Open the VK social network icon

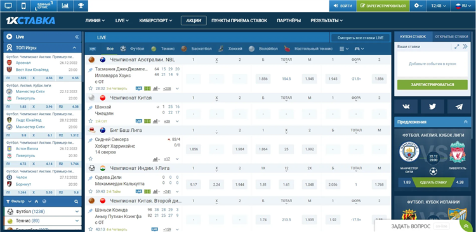(x=406, y=106)
